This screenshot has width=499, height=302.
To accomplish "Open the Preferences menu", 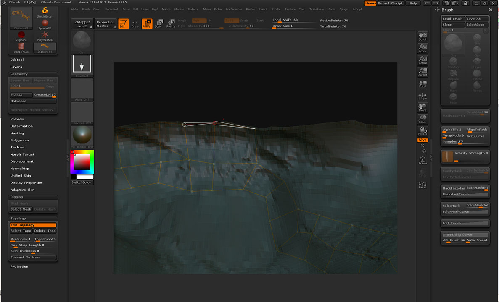I will pyautogui.click(x=234, y=9).
